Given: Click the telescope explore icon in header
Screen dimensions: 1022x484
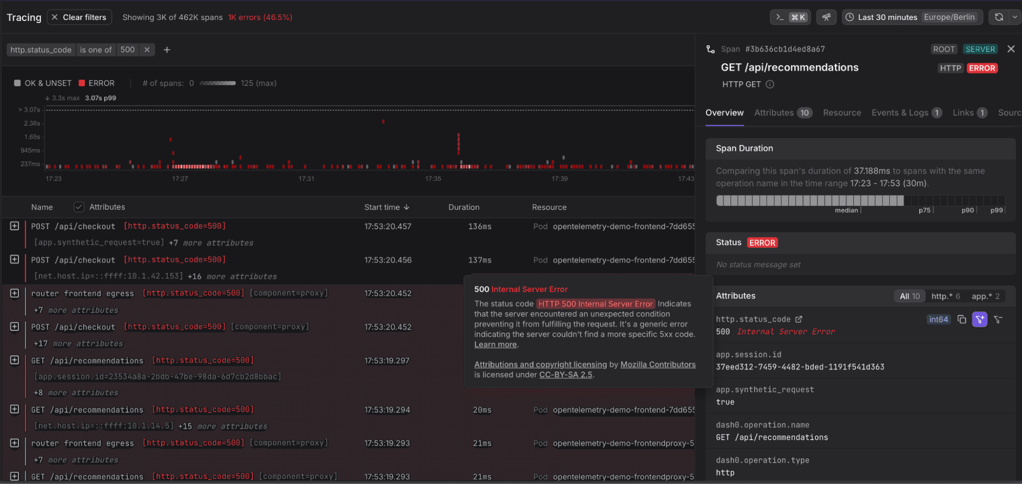Looking at the screenshot, I should [826, 17].
